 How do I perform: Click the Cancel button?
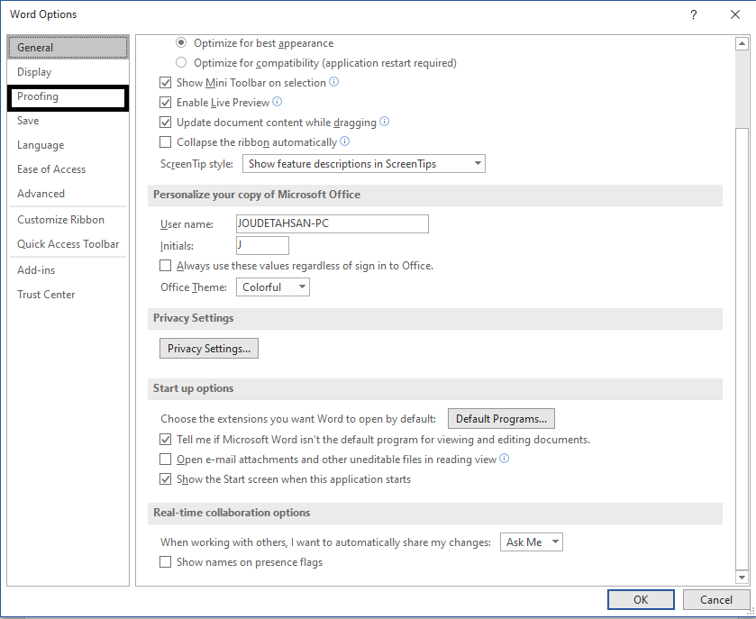coord(716,599)
